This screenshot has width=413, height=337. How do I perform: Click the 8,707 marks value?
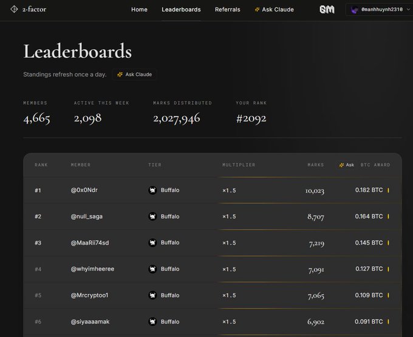(x=316, y=217)
